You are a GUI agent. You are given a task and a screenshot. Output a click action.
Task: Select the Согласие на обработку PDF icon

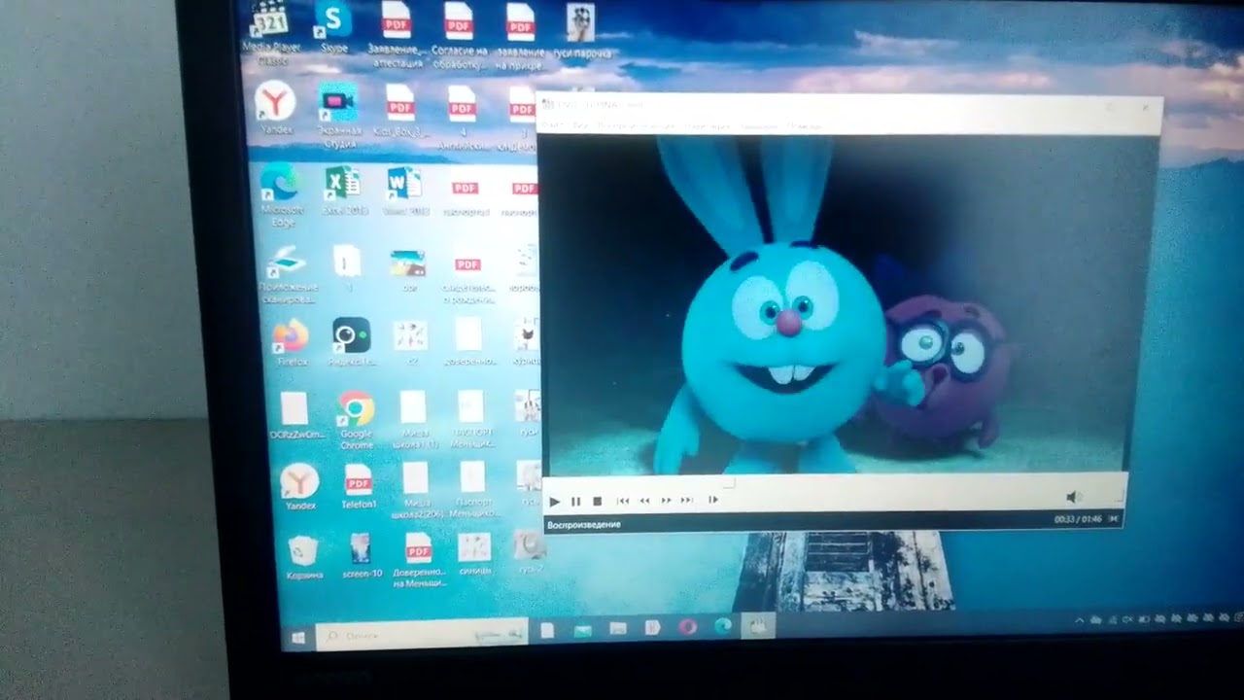tap(458, 35)
